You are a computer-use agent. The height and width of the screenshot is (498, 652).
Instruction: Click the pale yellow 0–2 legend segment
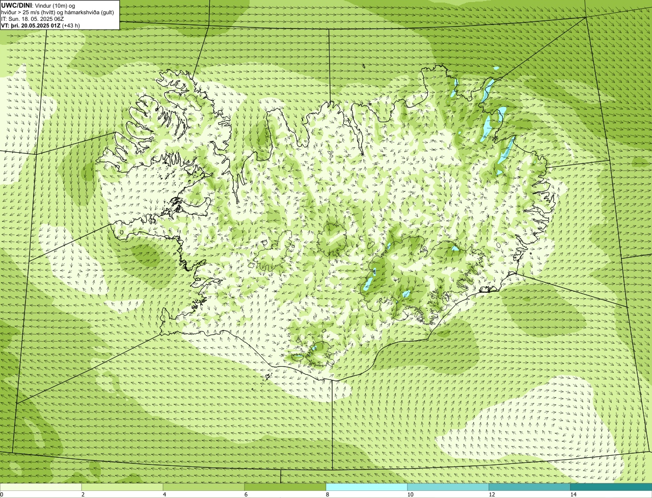tap(41, 487)
